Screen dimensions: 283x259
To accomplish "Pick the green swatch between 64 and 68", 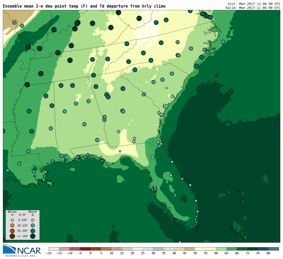I will tap(232, 249).
